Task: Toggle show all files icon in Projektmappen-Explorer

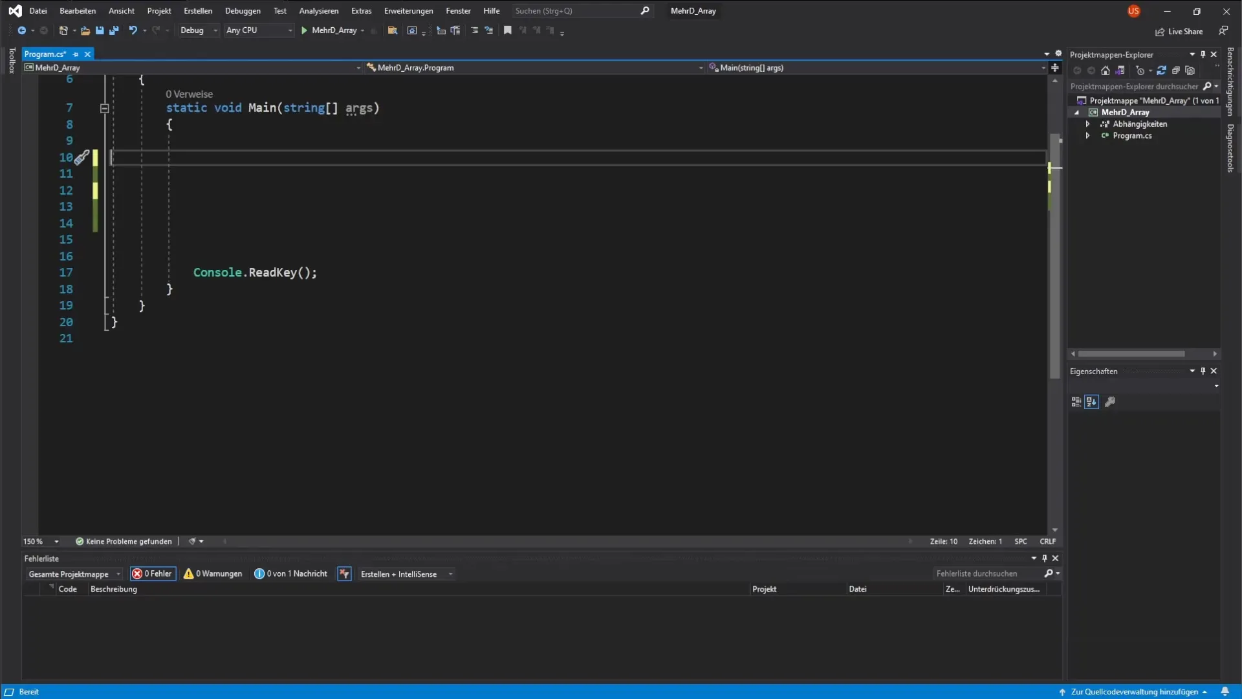Action: pyautogui.click(x=1190, y=71)
